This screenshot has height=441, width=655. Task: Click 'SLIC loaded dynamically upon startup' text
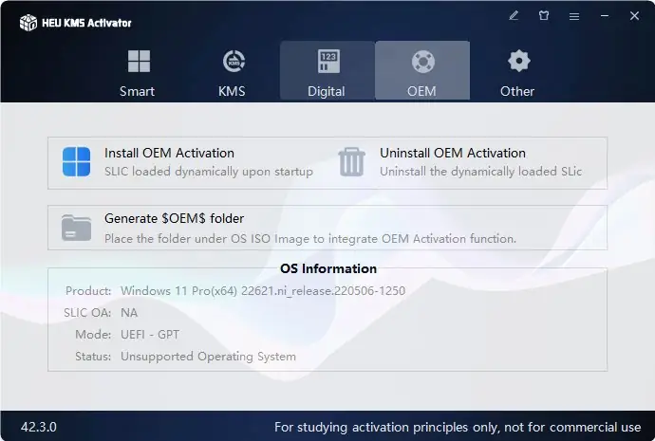[x=209, y=172]
